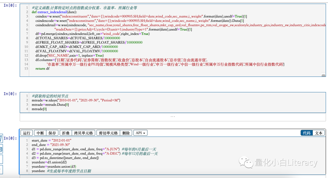Click the comment line #定义函数
This screenshot has height=178, width=328.
[84, 8]
